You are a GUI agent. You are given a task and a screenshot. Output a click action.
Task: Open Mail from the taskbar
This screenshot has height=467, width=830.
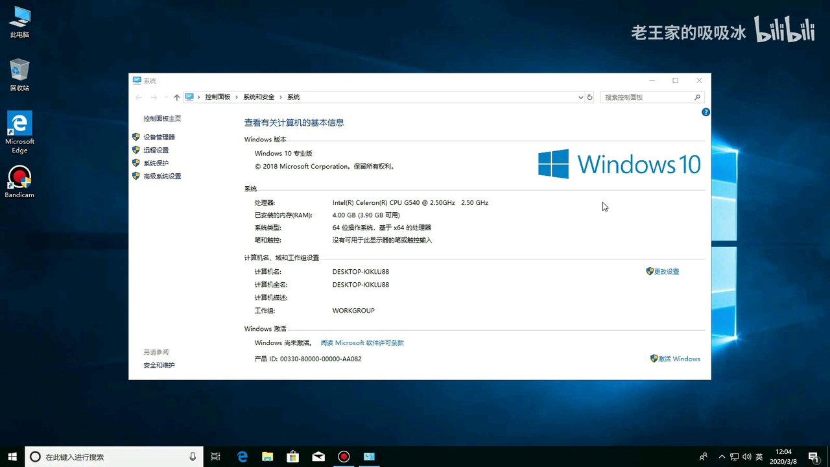pos(318,457)
